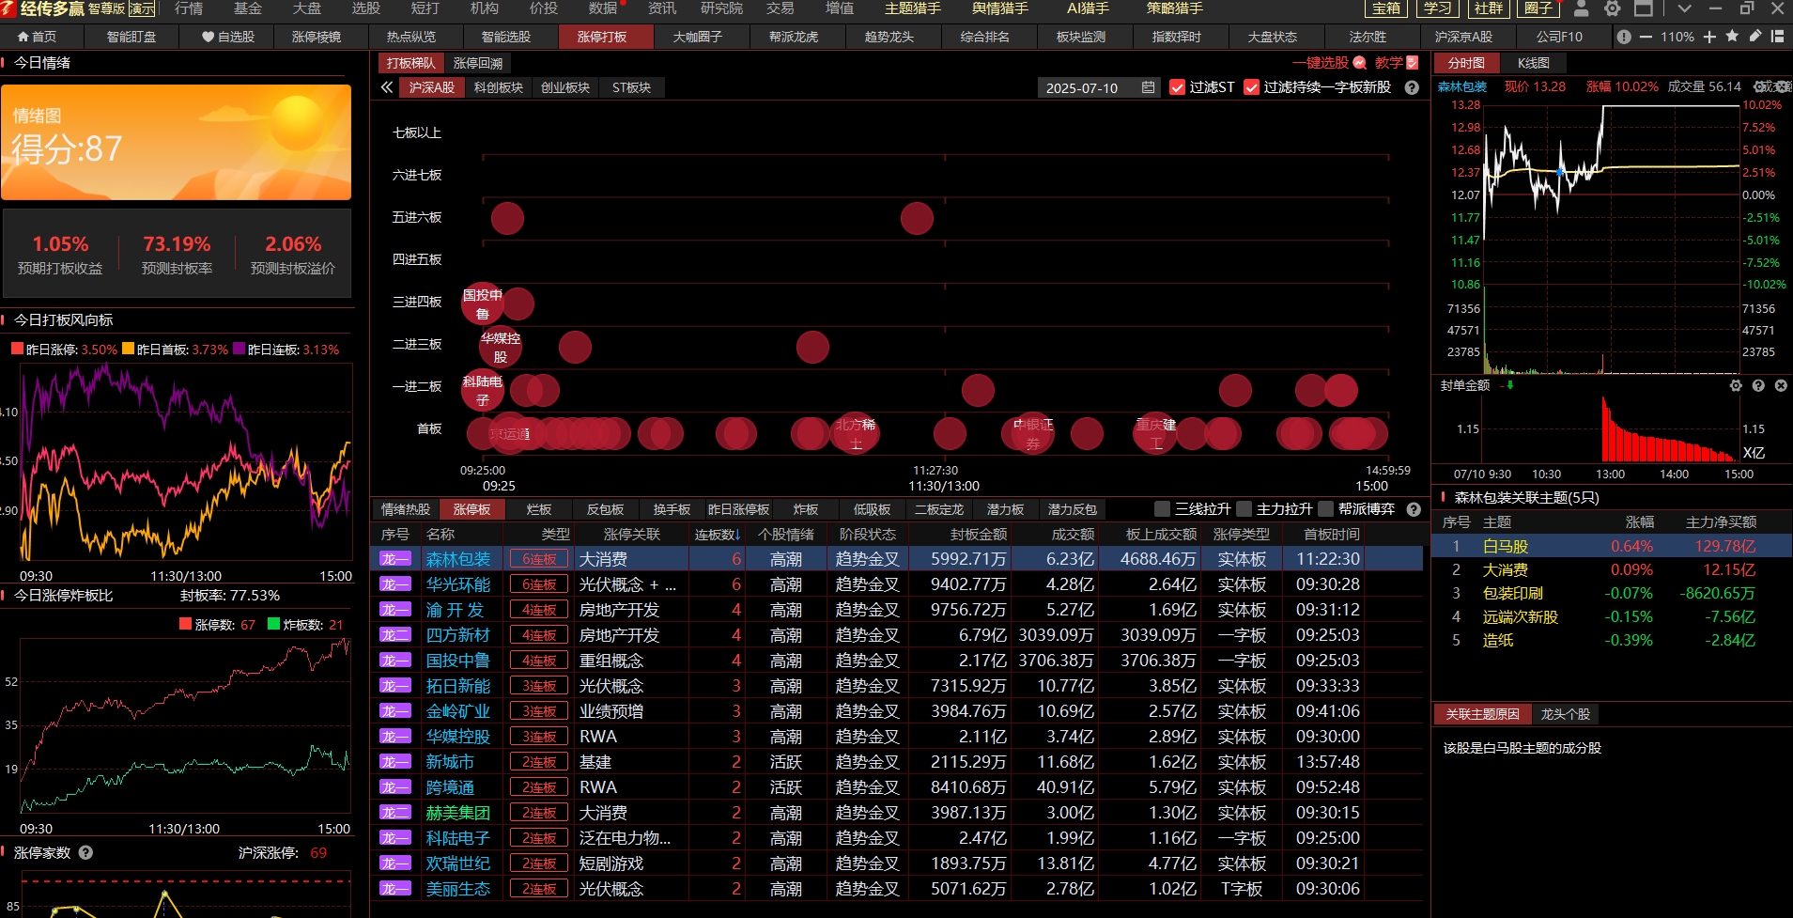Open the calendar picker beside 2025-07-10

coord(1148,87)
